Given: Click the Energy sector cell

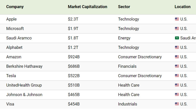Looking at the screenshot, I should tap(124, 38).
